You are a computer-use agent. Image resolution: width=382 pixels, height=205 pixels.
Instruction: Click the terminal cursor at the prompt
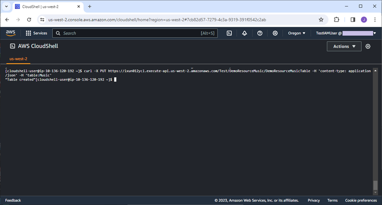[115, 79]
